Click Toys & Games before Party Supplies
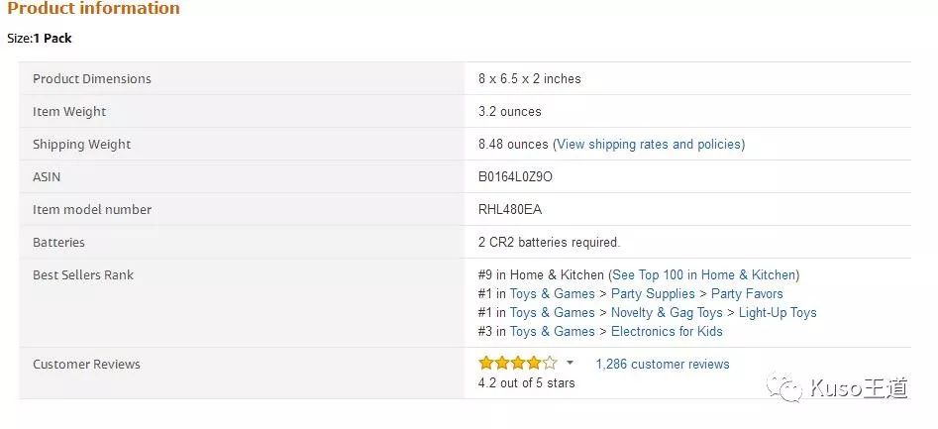Screen dimensions: 938x429 coord(552,293)
